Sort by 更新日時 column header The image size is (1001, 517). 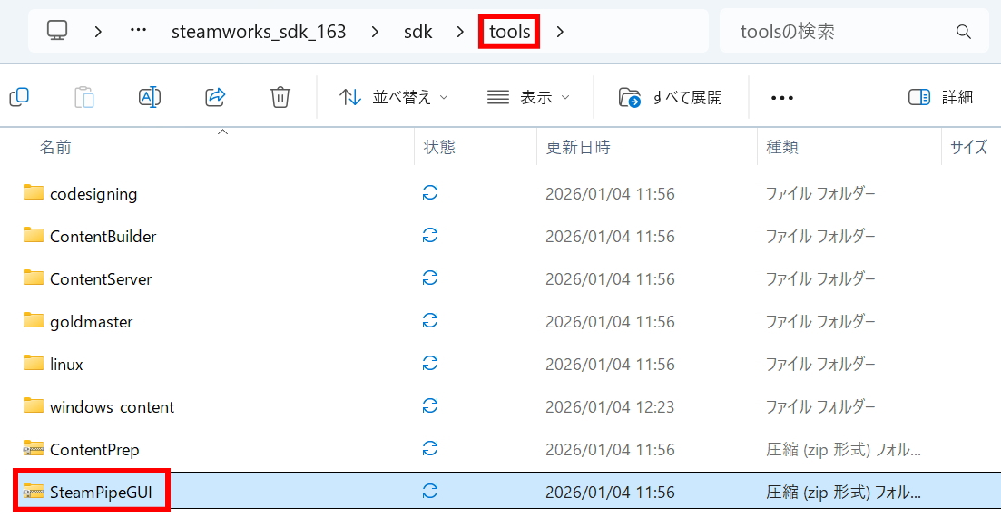578,147
